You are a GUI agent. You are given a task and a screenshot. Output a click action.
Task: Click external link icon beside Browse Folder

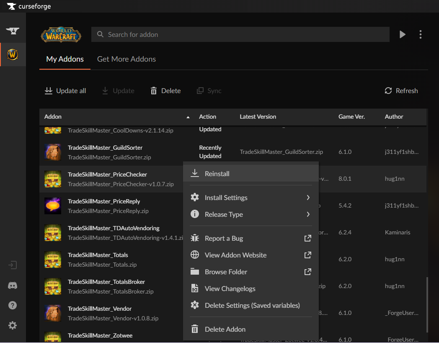click(308, 272)
